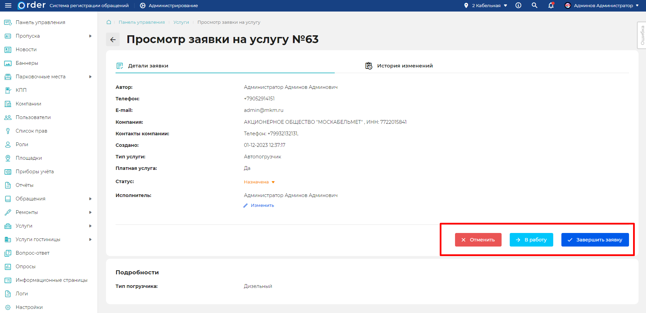Click the Компании sidebar icon
Screen dimensions: 646x313
[7, 103]
